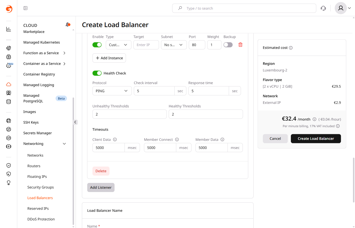Delete the instance with the red trash icon
Image resolution: width=355 pixels, height=228 pixels.
(x=240, y=45)
